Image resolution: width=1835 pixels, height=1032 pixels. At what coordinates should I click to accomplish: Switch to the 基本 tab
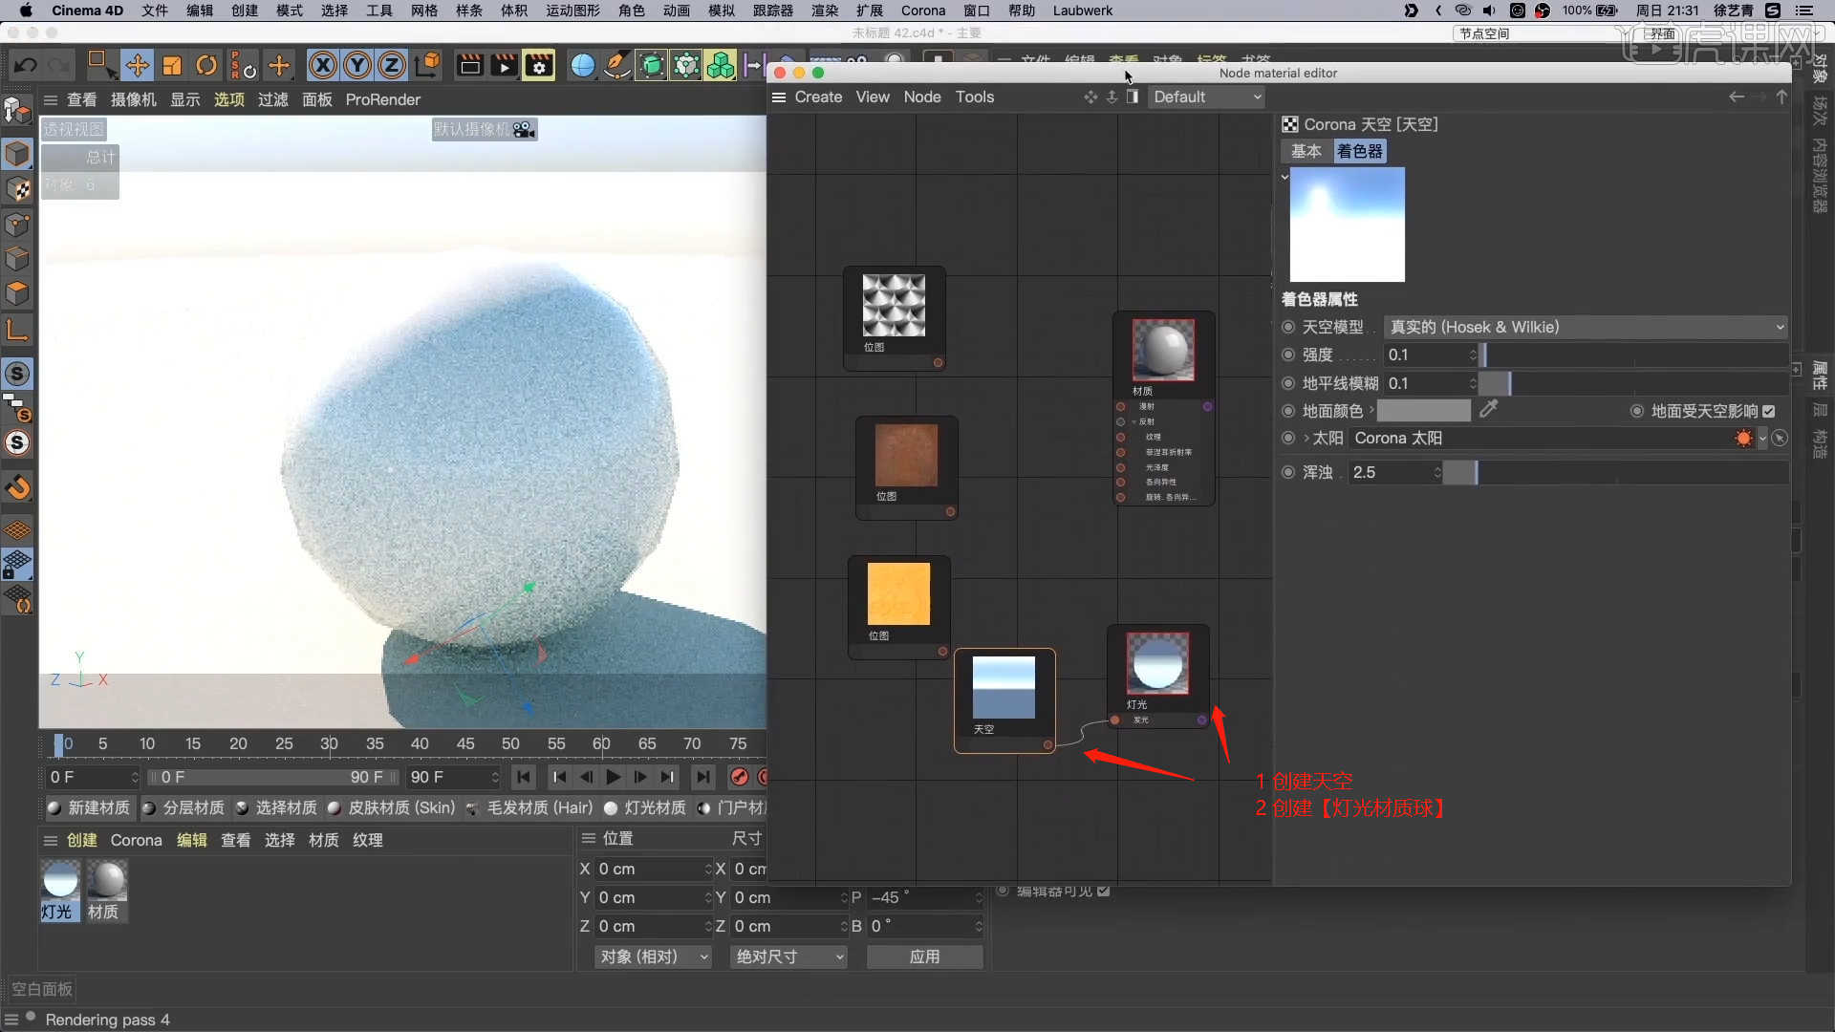click(x=1306, y=151)
